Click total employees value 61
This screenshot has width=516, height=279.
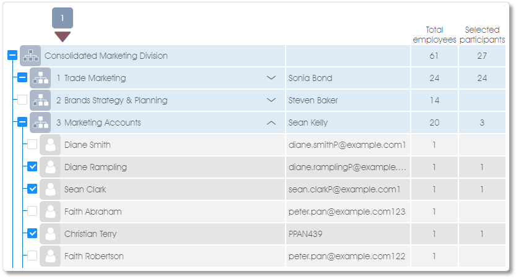(434, 56)
